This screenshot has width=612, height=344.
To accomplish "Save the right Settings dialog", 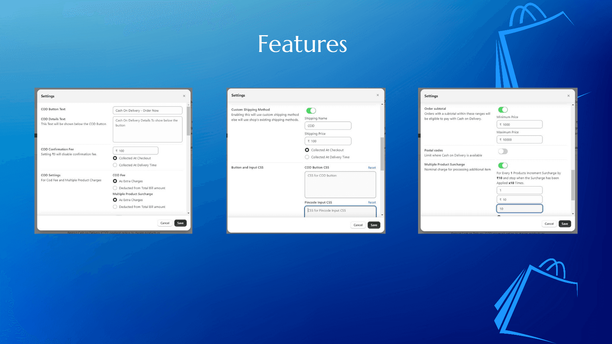I will 565,224.
